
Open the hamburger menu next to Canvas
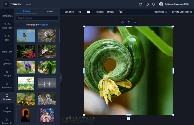6,4
